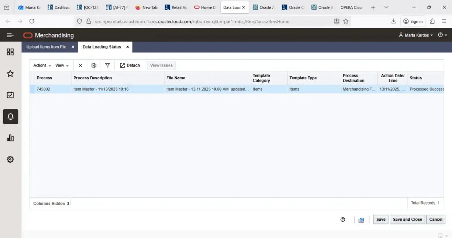
Task: Open the Tasks icon in sidebar
Action: click(10, 95)
